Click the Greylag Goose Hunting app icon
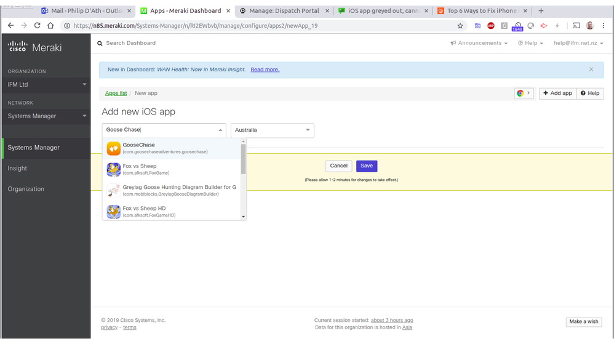 [113, 190]
